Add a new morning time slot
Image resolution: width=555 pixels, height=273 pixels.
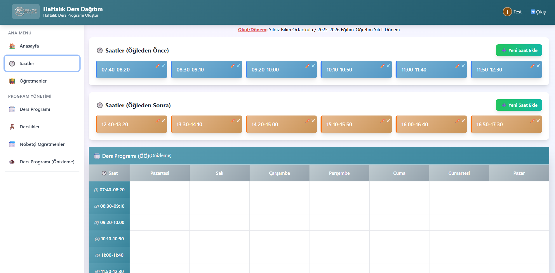pyautogui.click(x=519, y=50)
